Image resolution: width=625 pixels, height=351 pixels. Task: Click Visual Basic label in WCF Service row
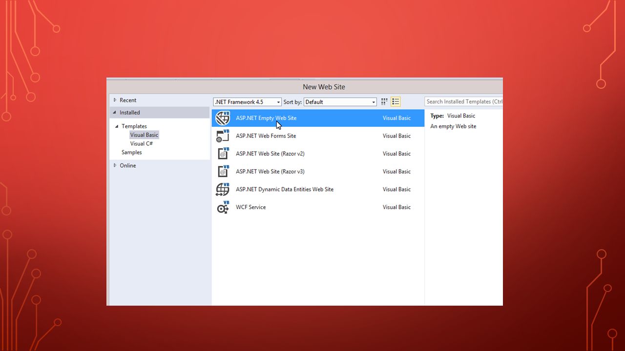[396, 207]
